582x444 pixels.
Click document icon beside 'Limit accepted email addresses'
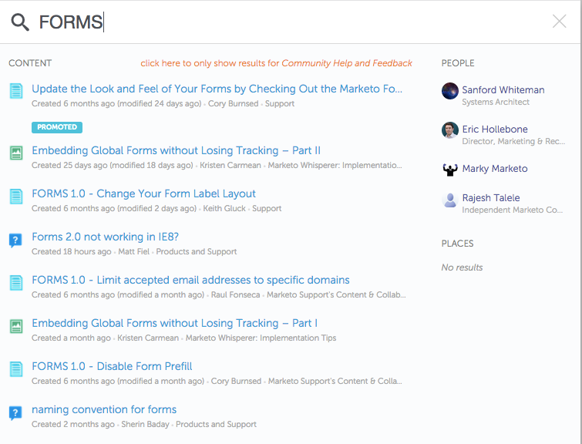pyautogui.click(x=16, y=283)
